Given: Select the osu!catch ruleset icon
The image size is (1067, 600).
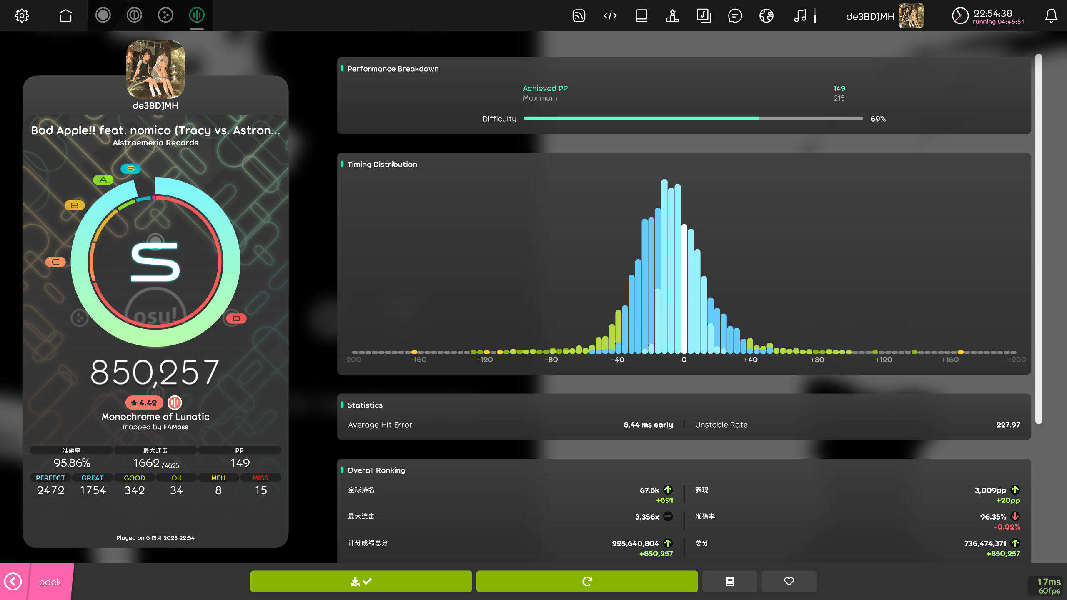Looking at the screenshot, I should coord(165,15).
